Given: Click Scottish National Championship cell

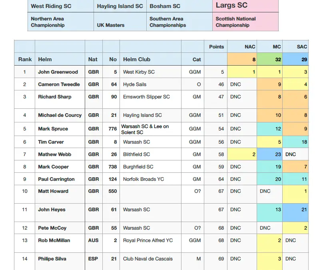Looking at the screenshot, I should click(x=245, y=22).
